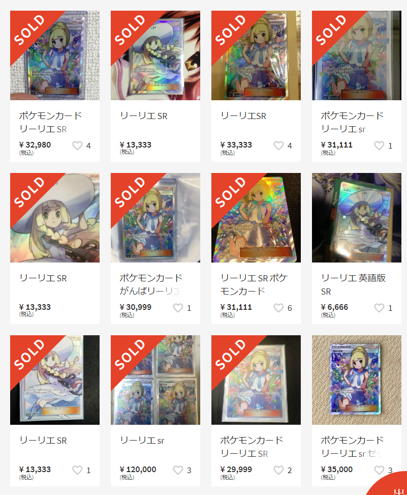Viewport: 407px width, 495px height.
Task: Like the listing with 6 favorites
Action: (278, 308)
